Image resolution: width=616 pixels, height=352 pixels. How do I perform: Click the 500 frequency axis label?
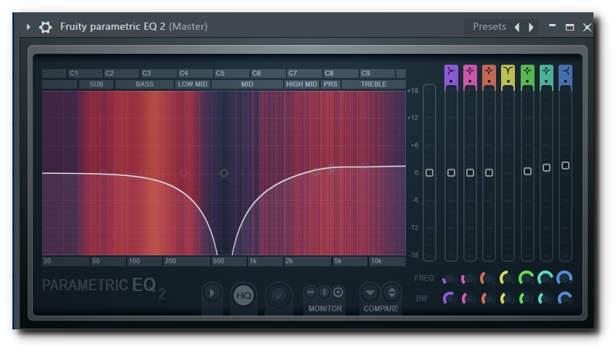218,261
